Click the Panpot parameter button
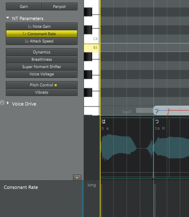The image size is (189, 217). click(x=59, y=7)
